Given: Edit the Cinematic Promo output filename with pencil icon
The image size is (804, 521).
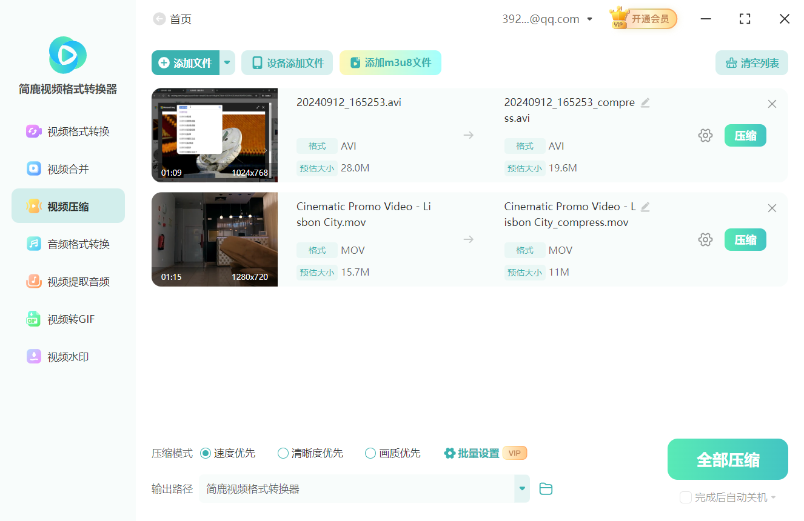Looking at the screenshot, I should coord(645,207).
